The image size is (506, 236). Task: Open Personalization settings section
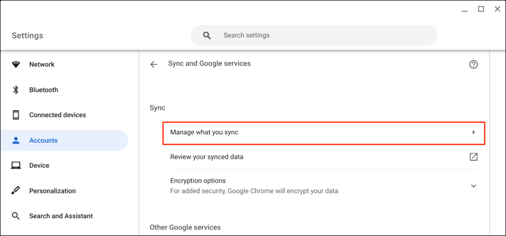(x=52, y=191)
